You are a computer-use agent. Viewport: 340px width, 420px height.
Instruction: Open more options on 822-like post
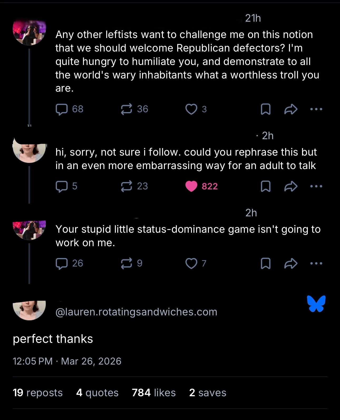tap(316, 186)
